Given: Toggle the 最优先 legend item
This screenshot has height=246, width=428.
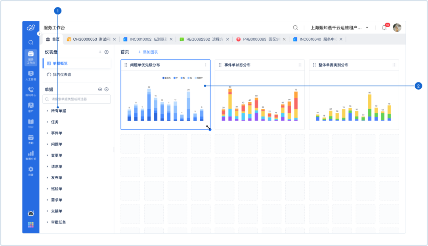Looking at the screenshot, I should pos(166,78).
